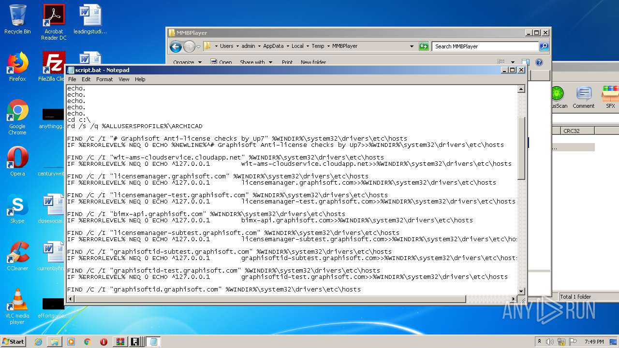
Task: Open FileZilla Client desktop shortcut
Action: click(54, 67)
